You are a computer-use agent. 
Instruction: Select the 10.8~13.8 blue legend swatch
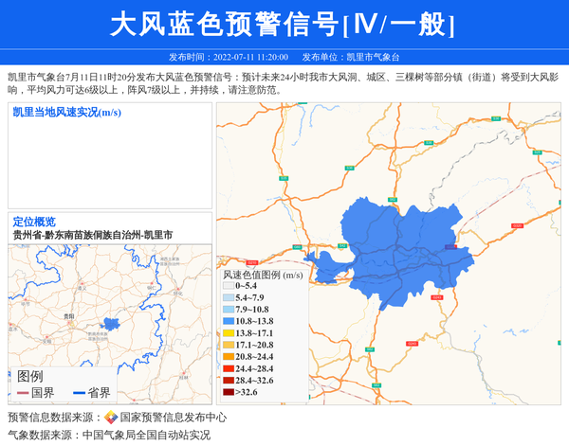click(228, 322)
